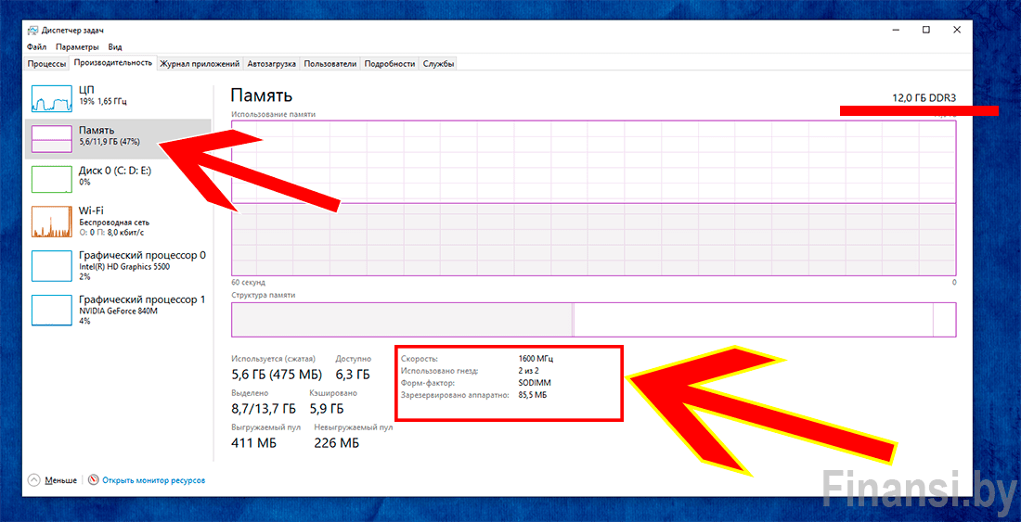The width and height of the screenshot is (1021, 522).
Task: Switch to the Процессы tab
Action: click(47, 64)
